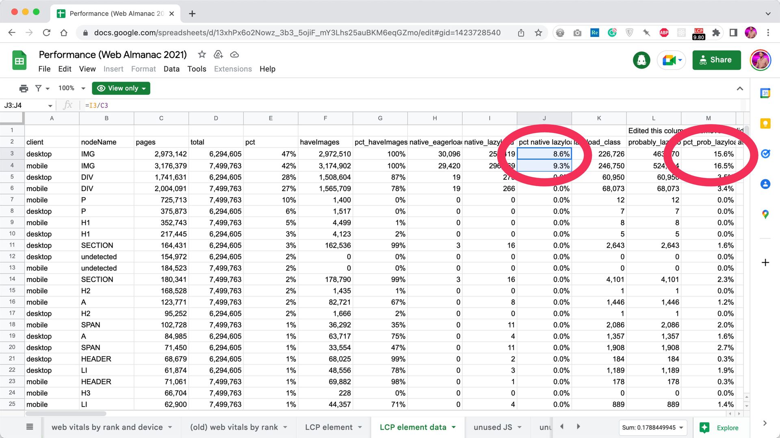Click the browser share page icon
The width and height of the screenshot is (780, 438).
(521, 33)
